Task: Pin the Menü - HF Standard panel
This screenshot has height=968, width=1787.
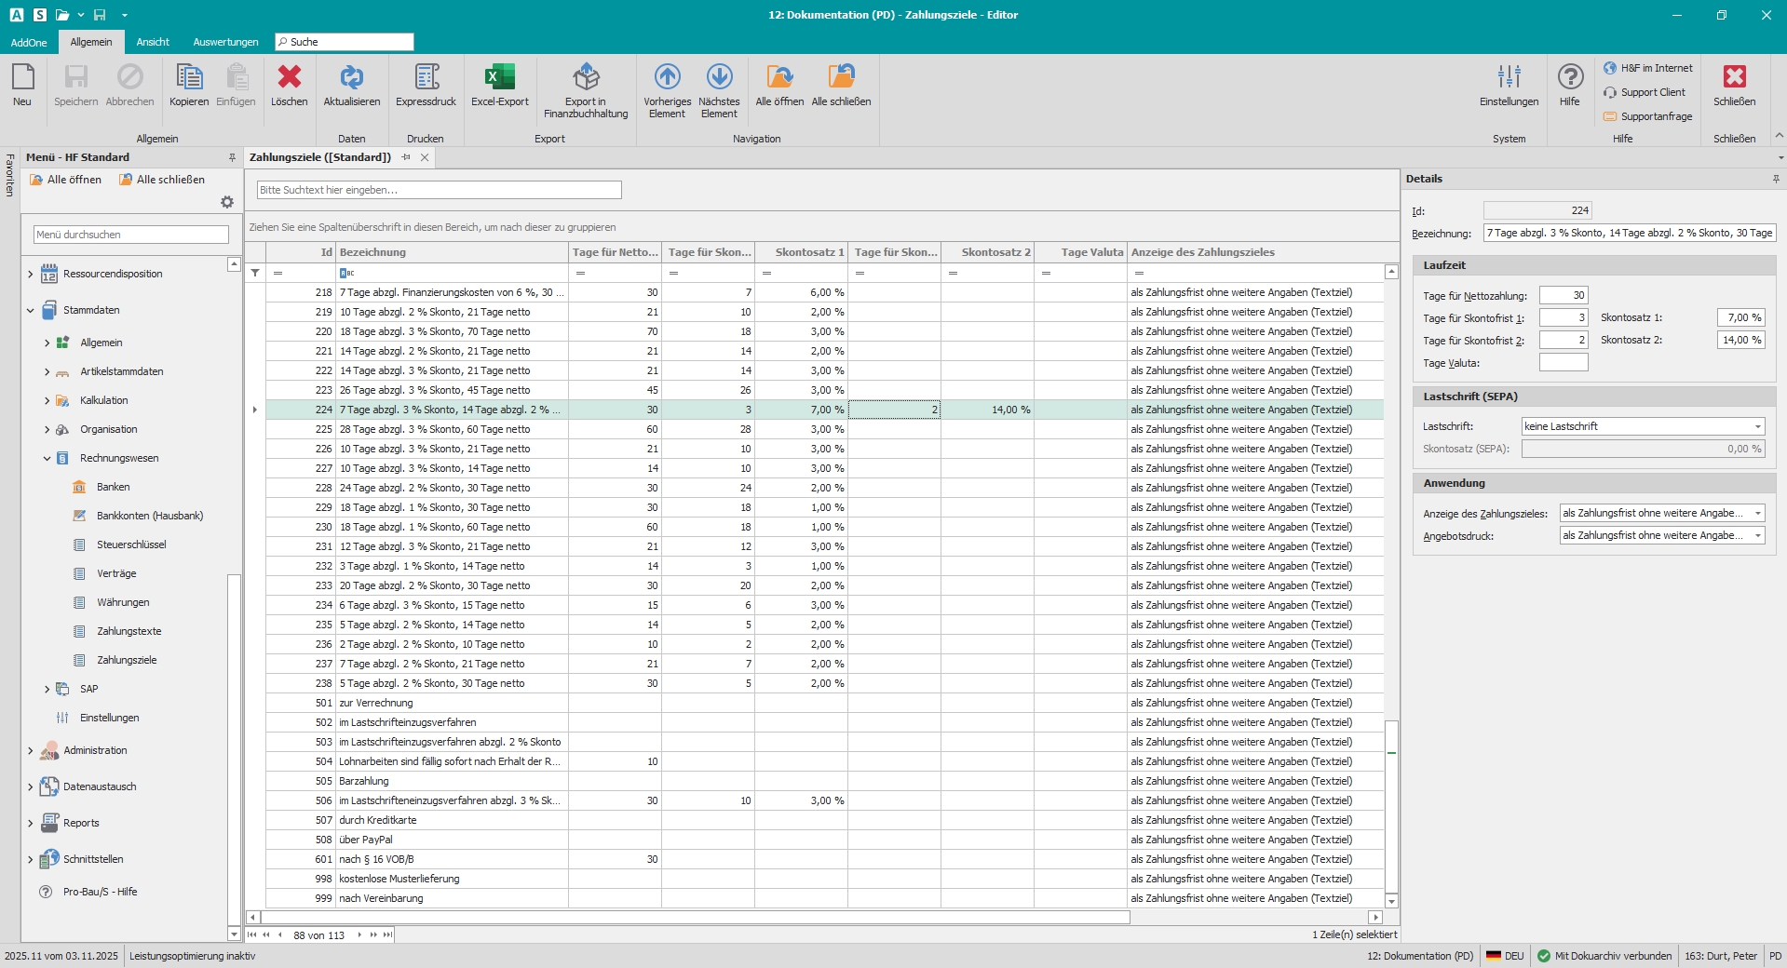Action: 232,157
